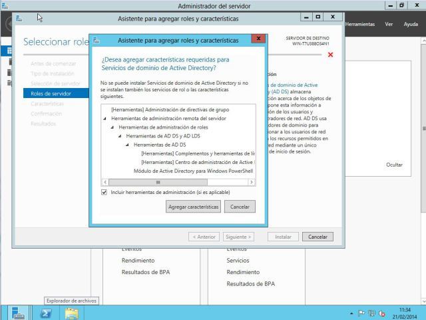Select 'Módulo de Active Directory para Windows PowerShell'
Screen dimensions: 426x320
(x=193, y=171)
